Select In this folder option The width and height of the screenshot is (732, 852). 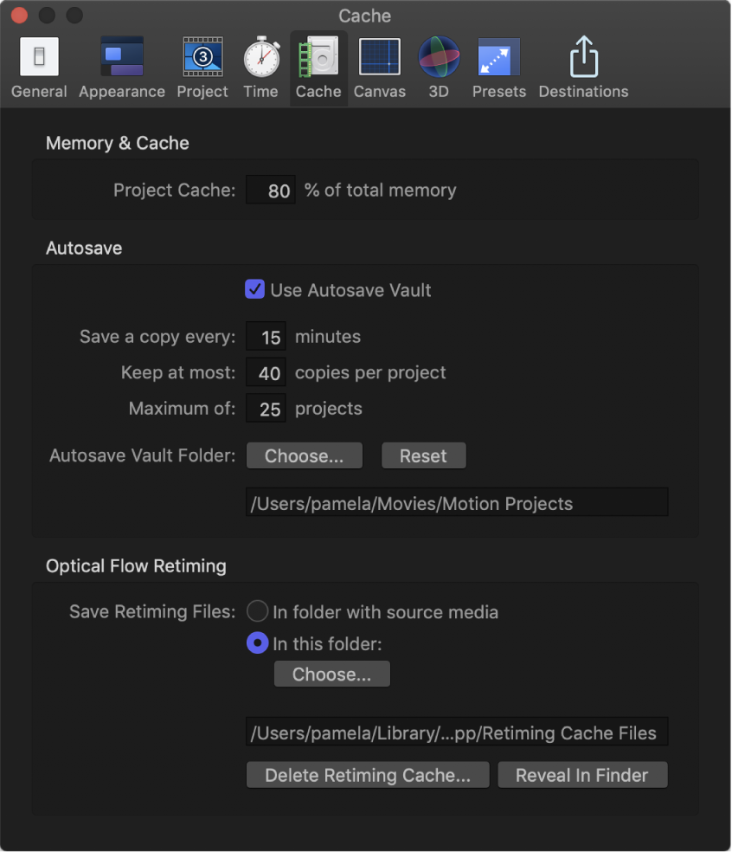pos(257,643)
